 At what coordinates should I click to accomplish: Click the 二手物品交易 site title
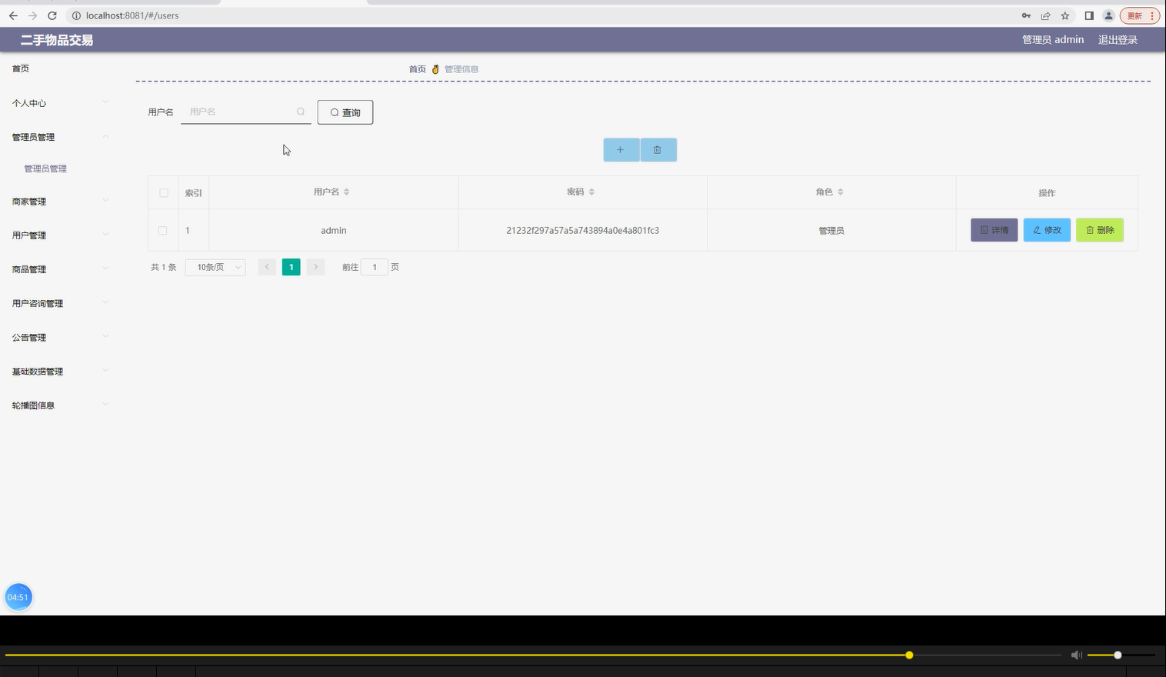tap(57, 40)
